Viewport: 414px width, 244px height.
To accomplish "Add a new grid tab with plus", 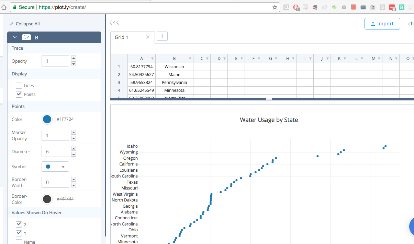I will (162, 36).
